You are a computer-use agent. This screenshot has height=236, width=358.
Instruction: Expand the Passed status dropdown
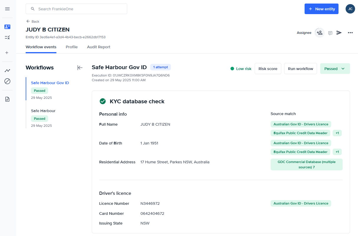(335, 69)
